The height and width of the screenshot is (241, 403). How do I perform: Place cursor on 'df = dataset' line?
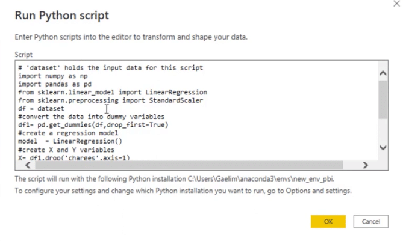[x=41, y=108]
